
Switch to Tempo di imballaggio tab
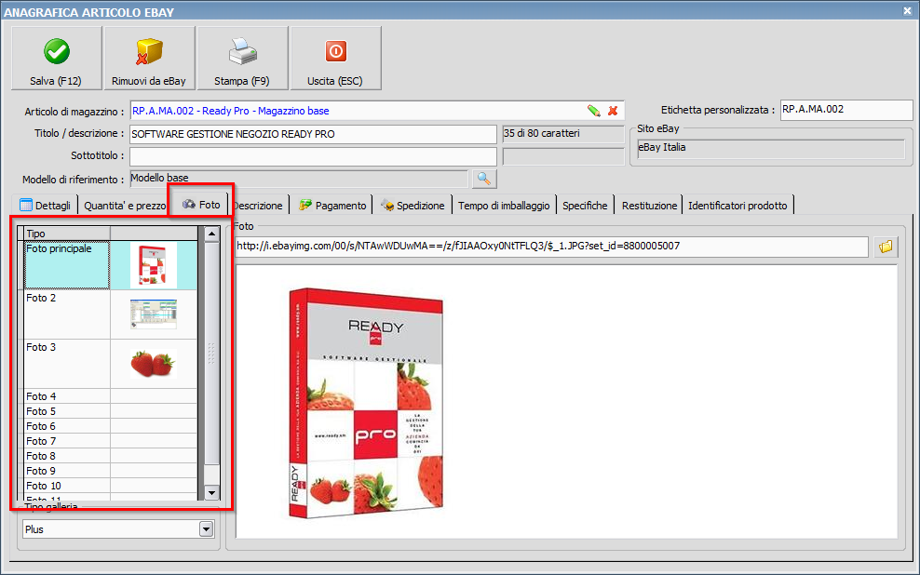(x=504, y=206)
